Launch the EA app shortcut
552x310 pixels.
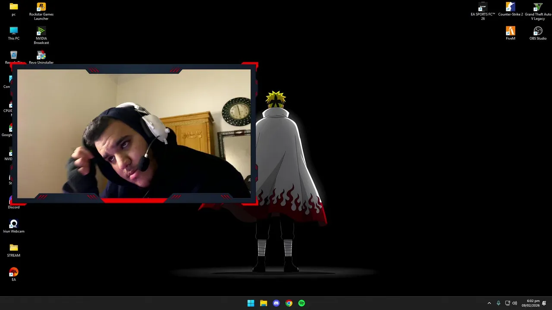click(x=13, y=275)
